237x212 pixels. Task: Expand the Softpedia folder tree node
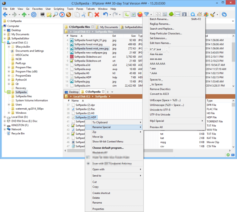click(9, 92)
